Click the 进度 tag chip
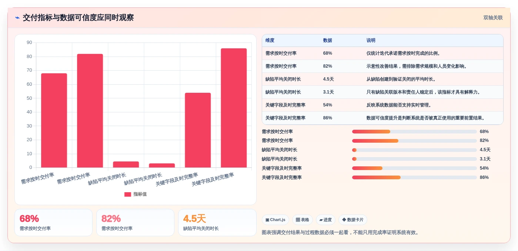 [x=325, y=220]
